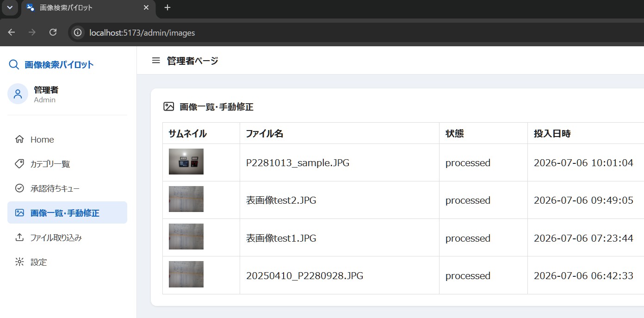
Task: Click processed status of P2281013_sample.JPG row
Action: pos(468,163)
